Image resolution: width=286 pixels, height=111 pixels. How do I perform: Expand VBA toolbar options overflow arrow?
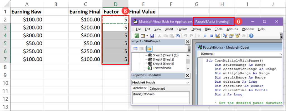[x=281, y=36]
